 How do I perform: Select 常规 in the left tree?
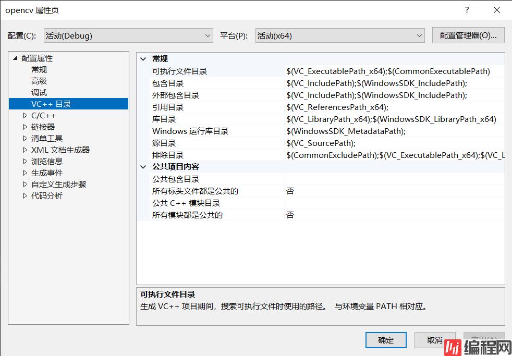(x=39, y=70)
